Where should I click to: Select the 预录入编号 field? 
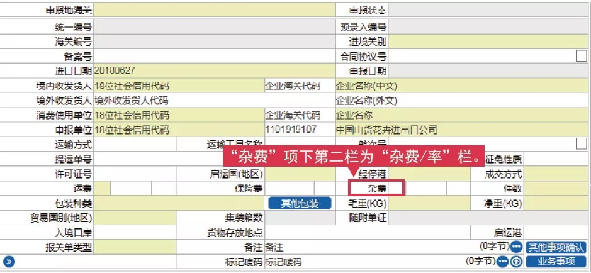pyautogui.click(x=488, y=27)
